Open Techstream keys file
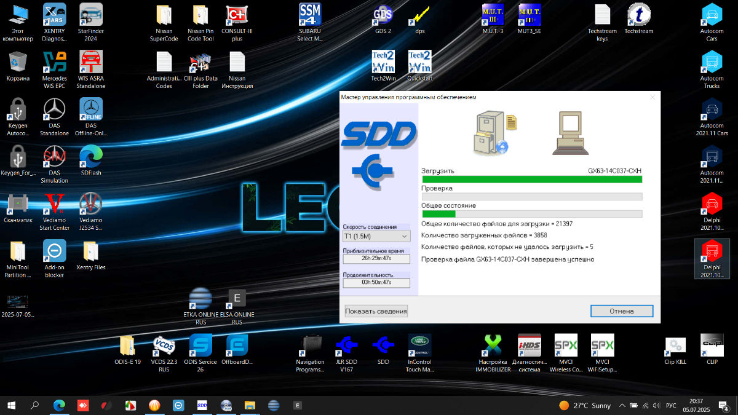This screenshot has height=415, width=738. click(602, 22)
